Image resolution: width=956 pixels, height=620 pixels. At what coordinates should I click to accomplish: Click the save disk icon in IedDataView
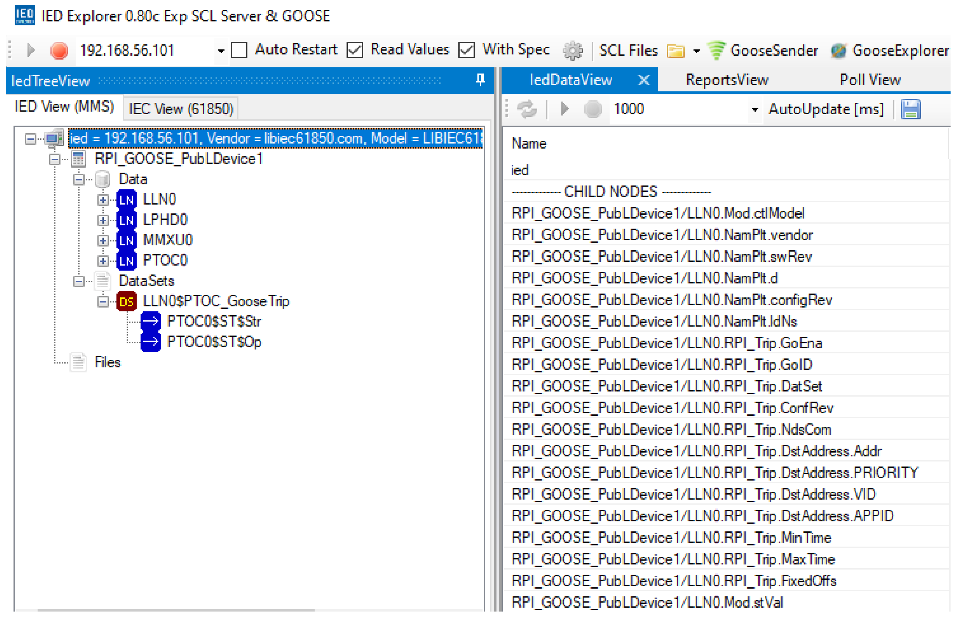coord(910,109)
